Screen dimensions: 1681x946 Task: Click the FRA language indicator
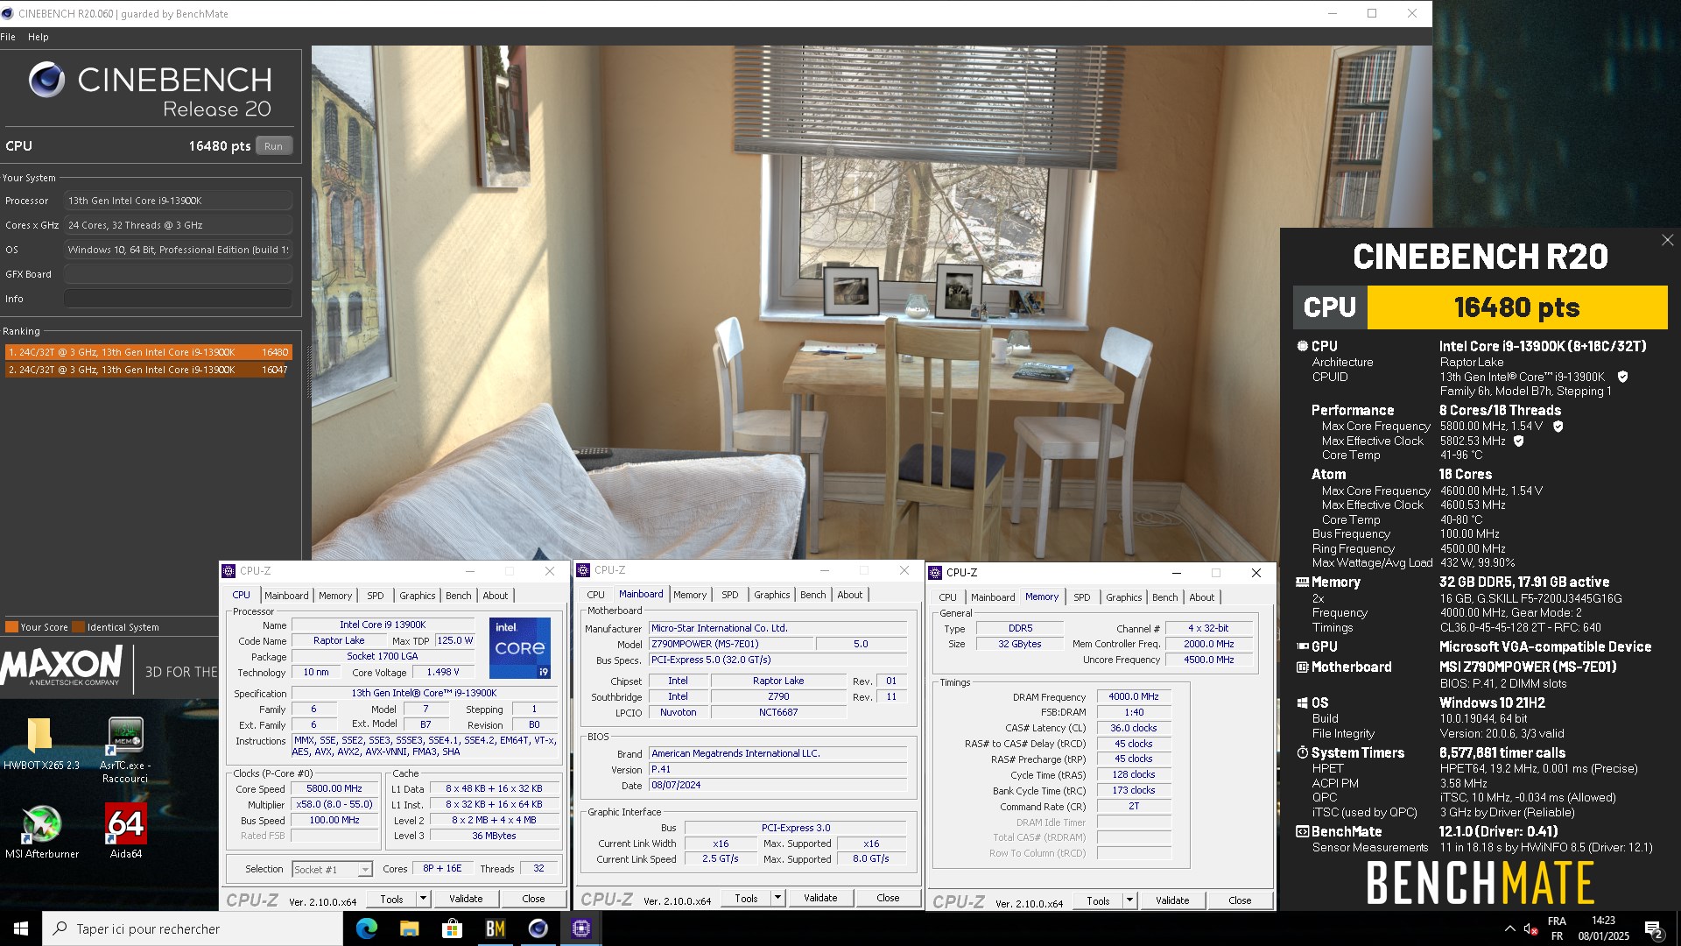[x=1557, y=921]
